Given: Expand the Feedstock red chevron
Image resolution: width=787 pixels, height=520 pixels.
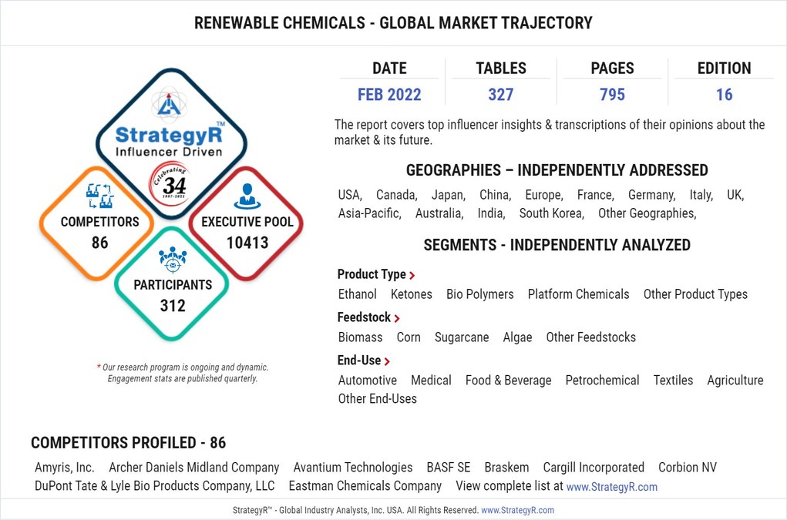Looking at the screenshot, I should pos(397,318).
